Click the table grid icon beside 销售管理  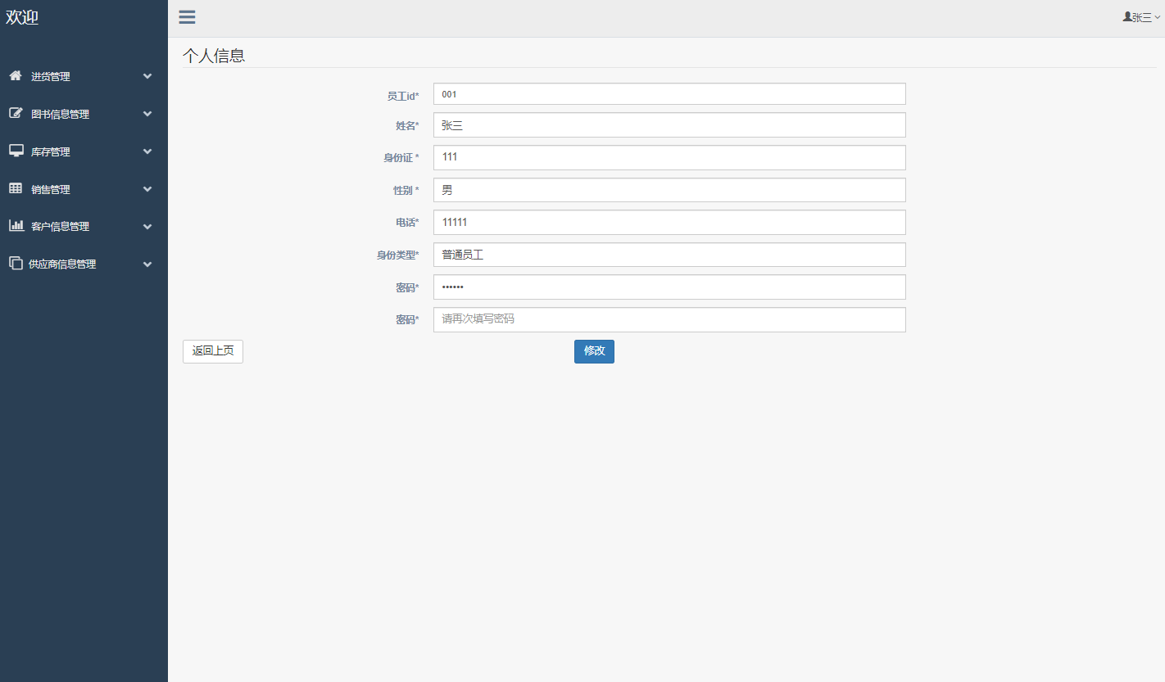(x=16, y=188)
